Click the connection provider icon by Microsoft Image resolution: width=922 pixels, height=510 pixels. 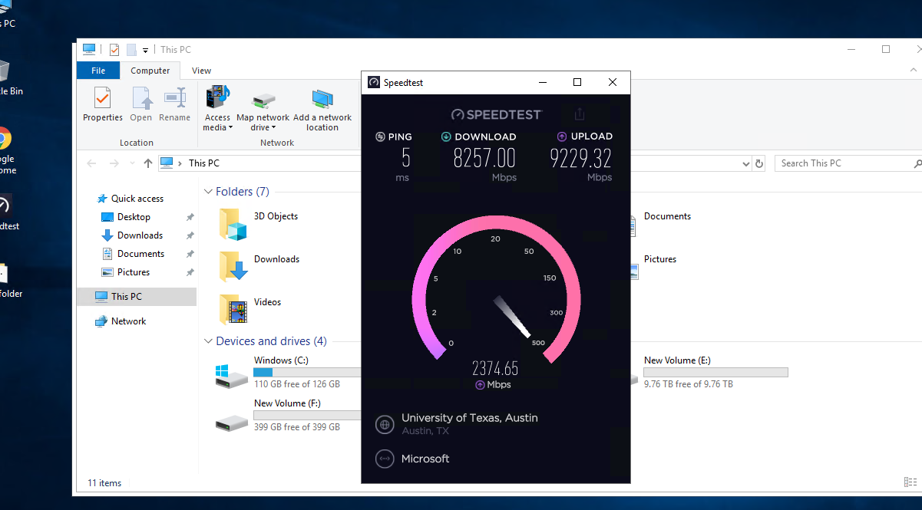coord(385,459)
